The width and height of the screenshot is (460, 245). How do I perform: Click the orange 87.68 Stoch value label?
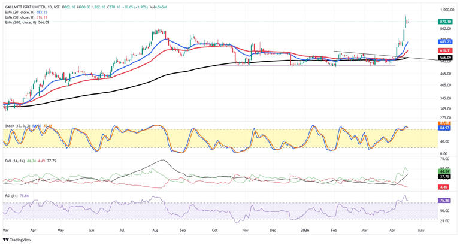coord(444,123)
